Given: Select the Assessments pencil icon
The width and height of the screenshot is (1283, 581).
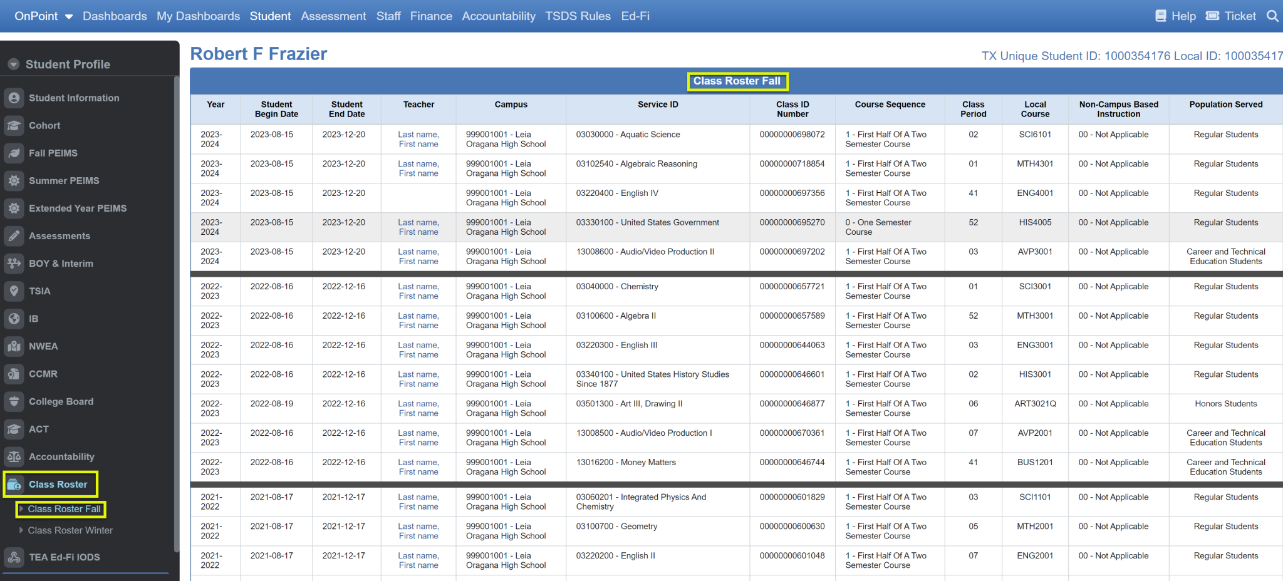Looking at the screenshot, I should coord(14,235).
